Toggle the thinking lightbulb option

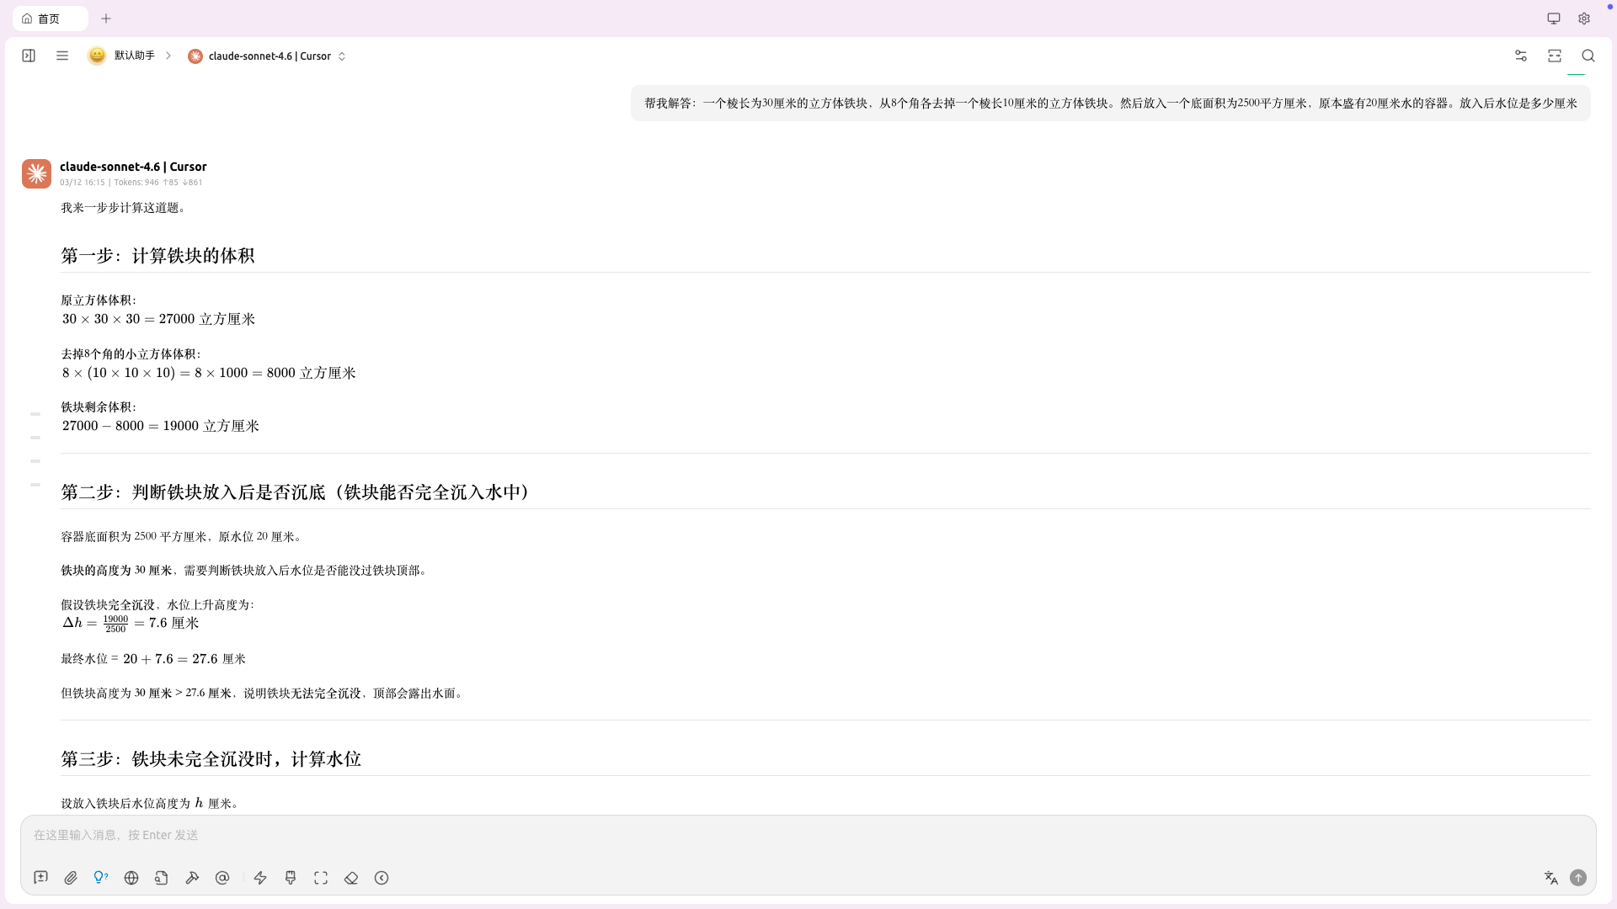[101, 878]
